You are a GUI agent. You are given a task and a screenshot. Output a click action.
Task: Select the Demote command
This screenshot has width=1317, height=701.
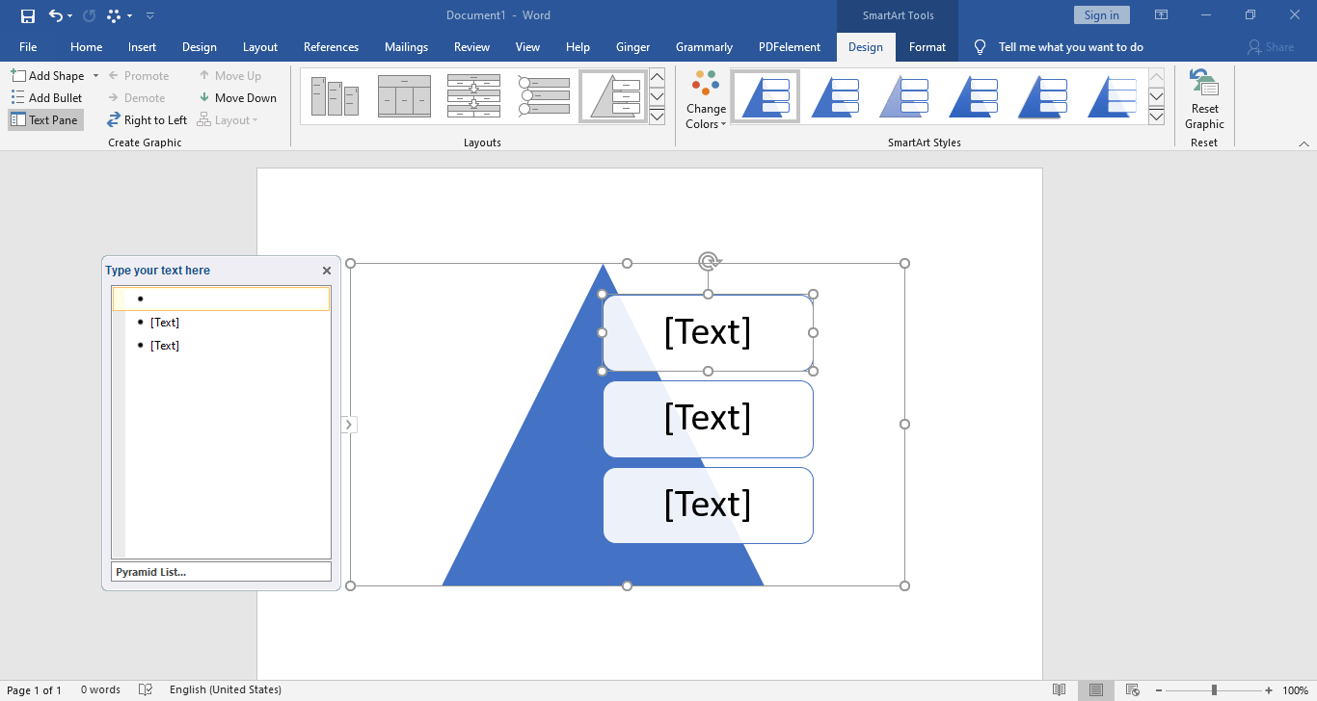tap(139, 97)
